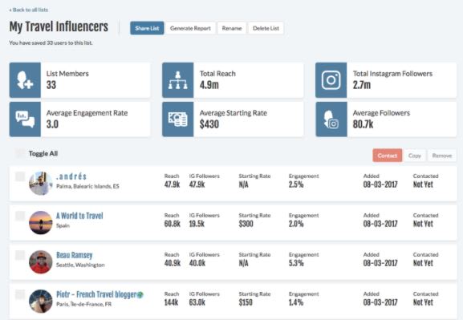This screenshot has height=320, width=463.
Task: Click the Seattle, Washington location text
Action: (80, 265)
